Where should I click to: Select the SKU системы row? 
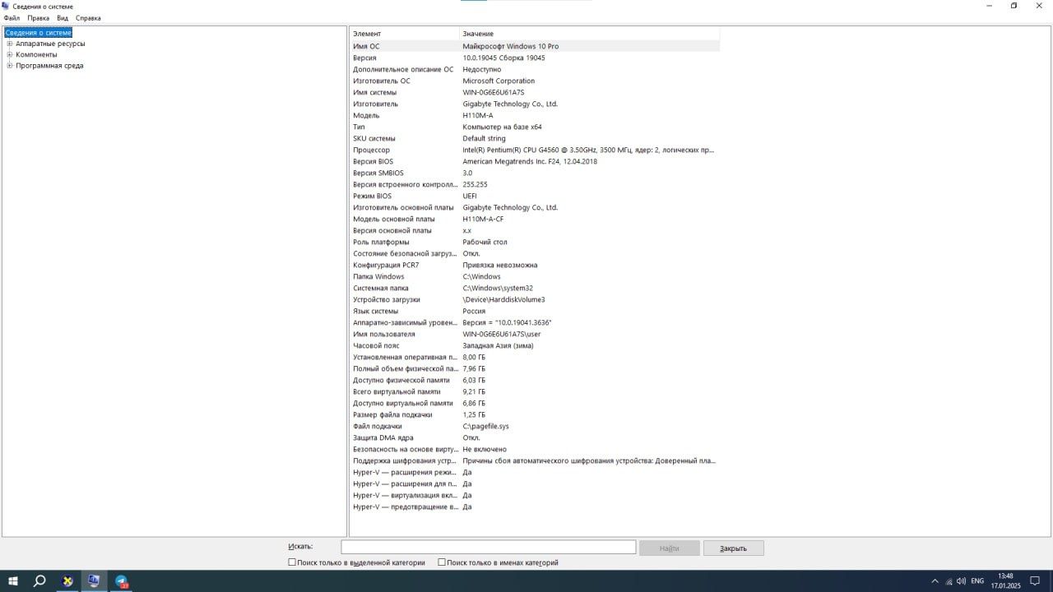(535, 139)
